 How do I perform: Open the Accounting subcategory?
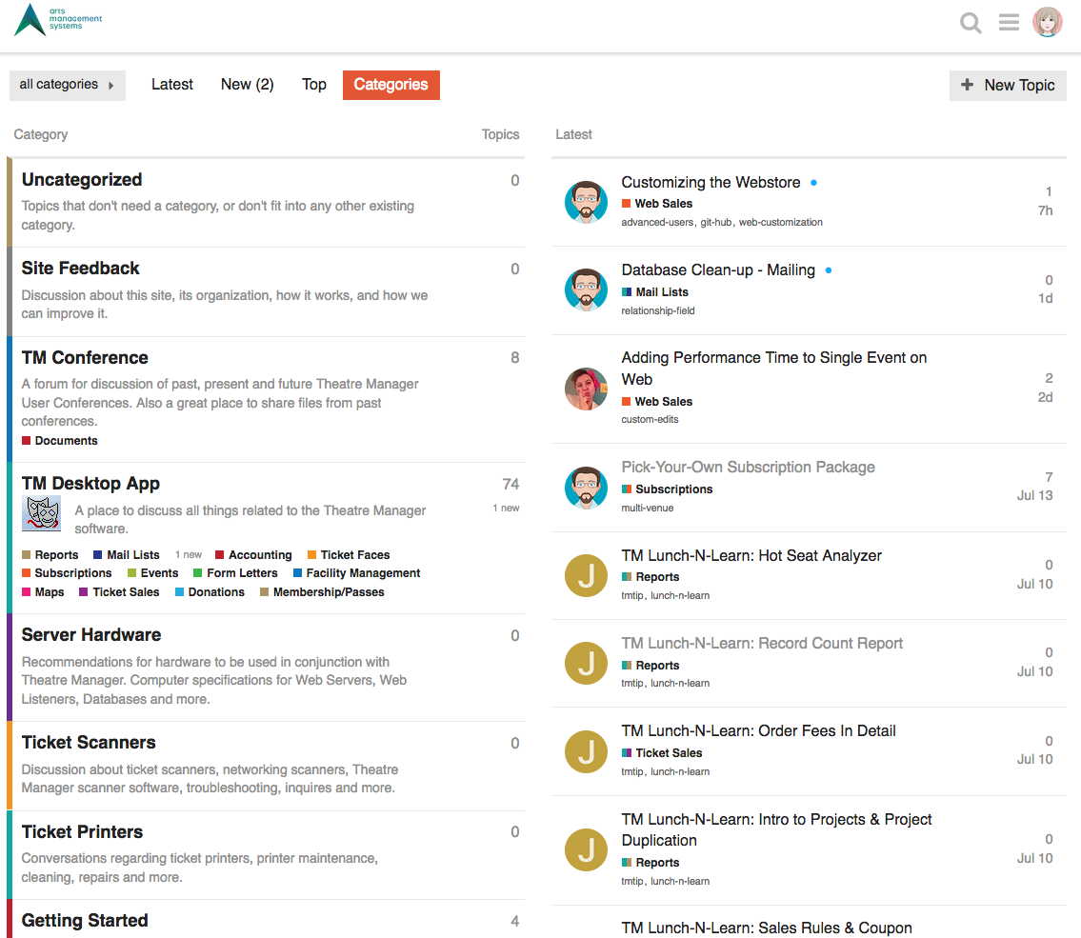point(253,555)
